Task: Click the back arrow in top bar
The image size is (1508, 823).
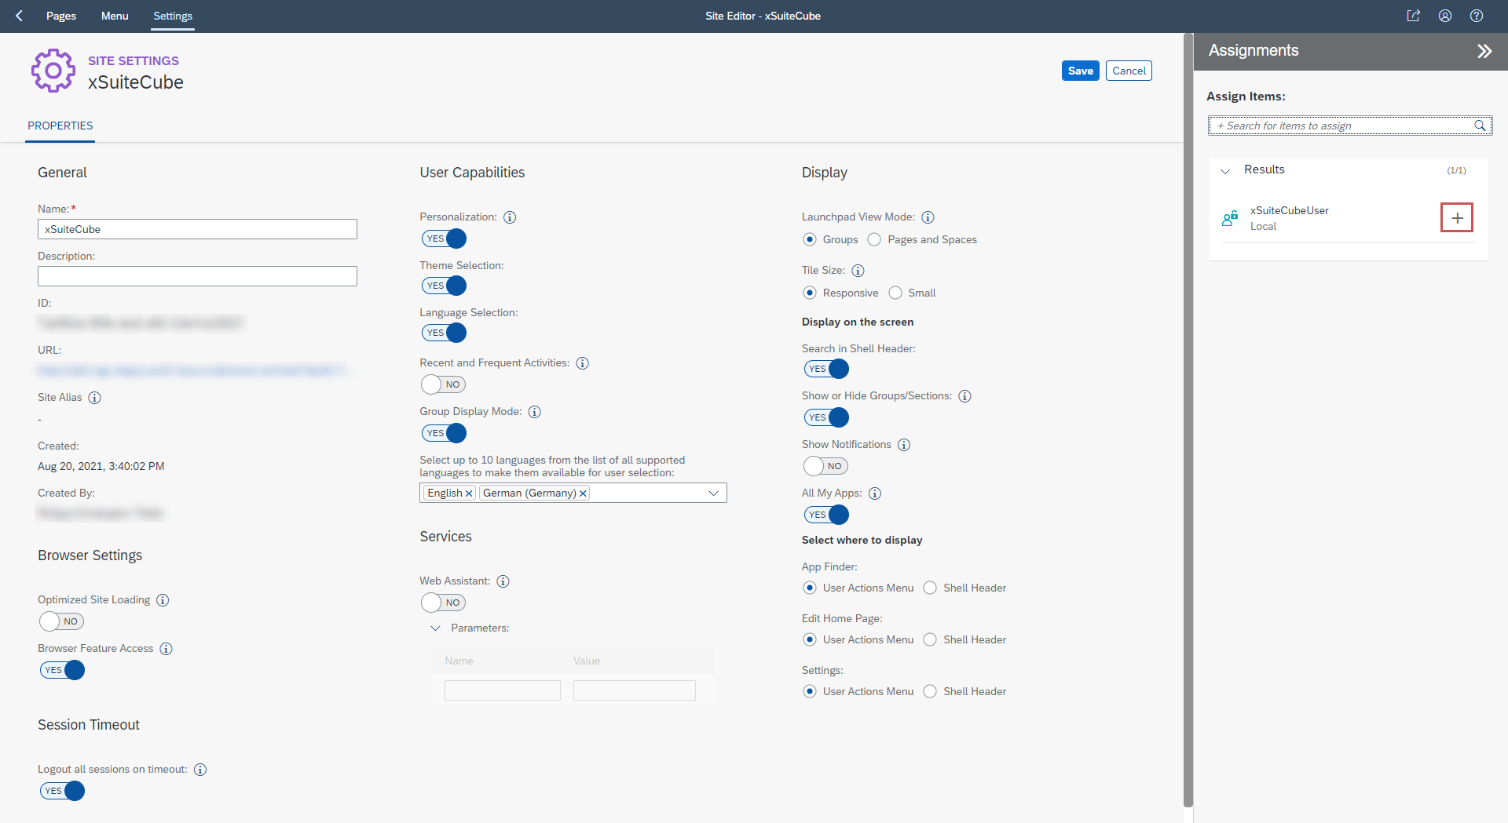Action: [x=20, y=16]
